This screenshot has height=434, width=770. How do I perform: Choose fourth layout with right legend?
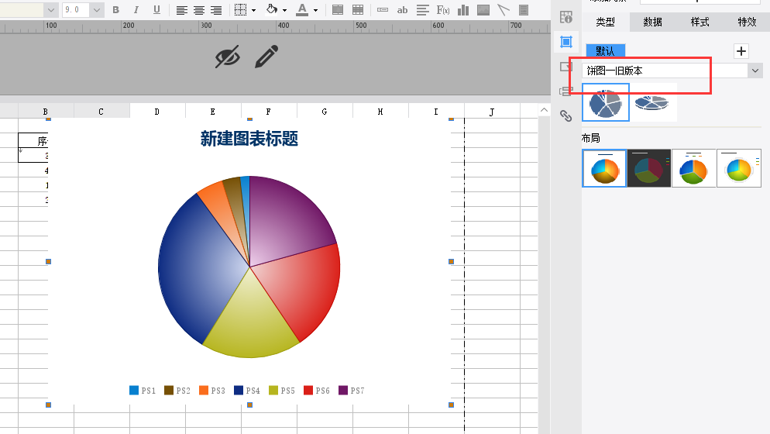[738, 169]
